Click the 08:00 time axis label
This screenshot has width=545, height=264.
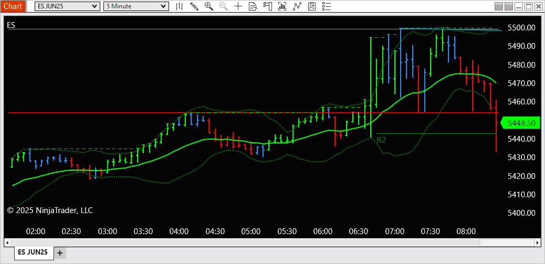[466, 231]
